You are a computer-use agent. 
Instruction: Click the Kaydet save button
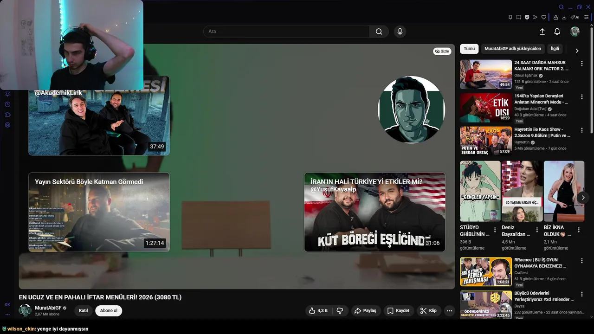398,311
